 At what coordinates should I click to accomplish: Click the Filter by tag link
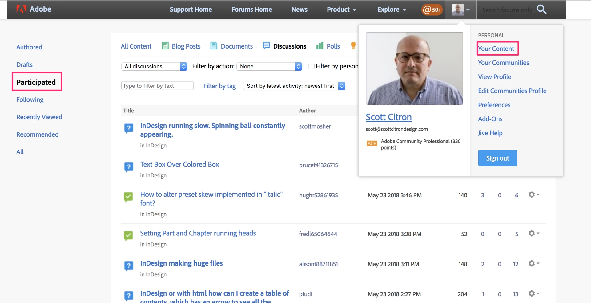coord(219,86)
